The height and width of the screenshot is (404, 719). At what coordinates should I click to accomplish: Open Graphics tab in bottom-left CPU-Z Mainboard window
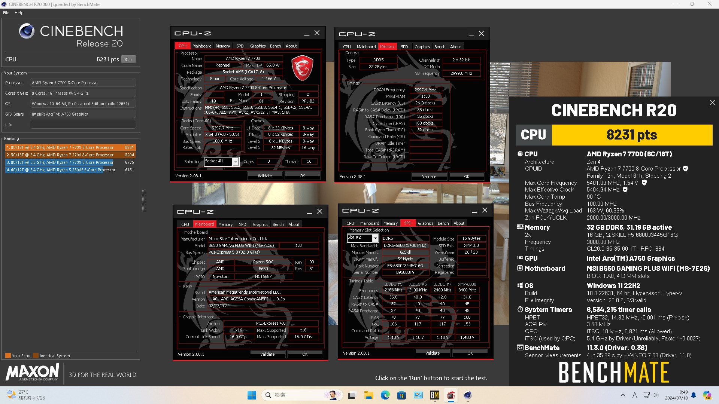click(x=260, y=224)
